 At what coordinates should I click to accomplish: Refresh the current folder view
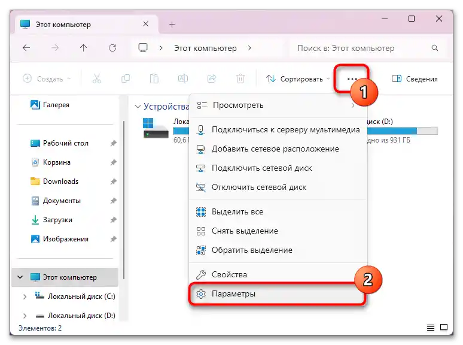point(112,48)
